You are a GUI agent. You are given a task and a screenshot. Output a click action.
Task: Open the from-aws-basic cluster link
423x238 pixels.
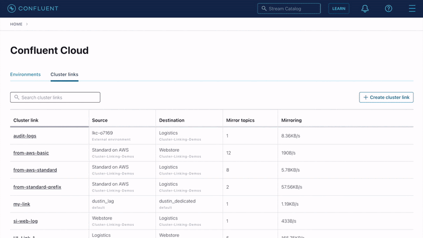31,153
